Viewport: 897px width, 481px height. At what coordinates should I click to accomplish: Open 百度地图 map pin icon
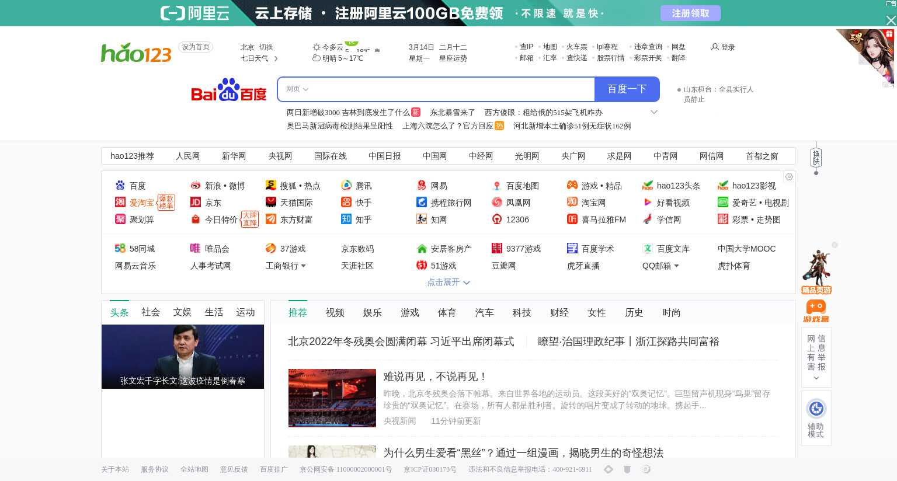click(x=497, y=186)
